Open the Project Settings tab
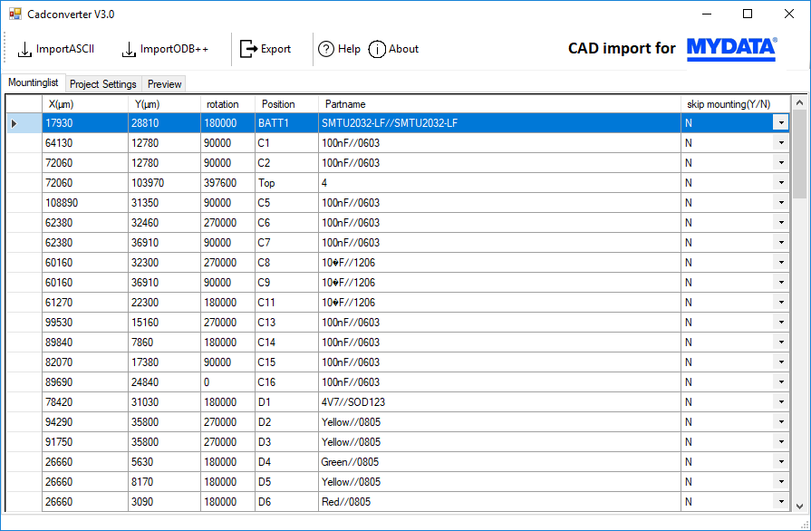The image size is (811, 531). coord(103,84)
